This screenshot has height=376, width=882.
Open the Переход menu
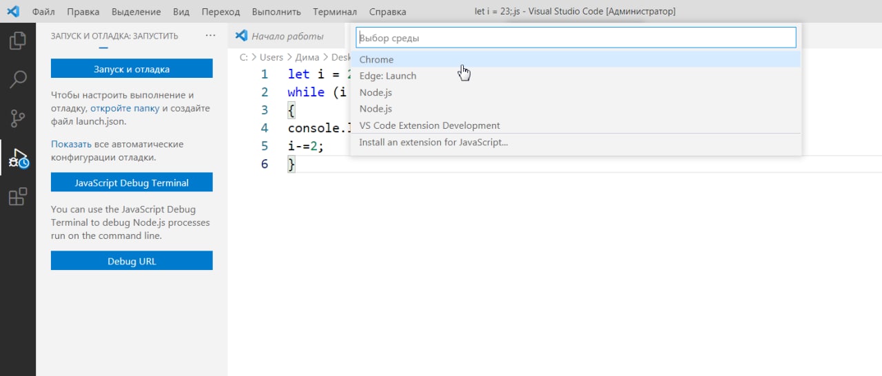tap(221, 12)
